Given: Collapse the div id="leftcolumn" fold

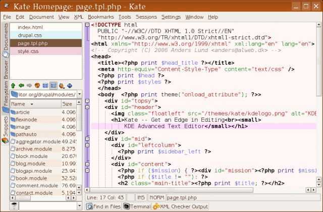Looking at the screenshot, I should tap(87, 145).
